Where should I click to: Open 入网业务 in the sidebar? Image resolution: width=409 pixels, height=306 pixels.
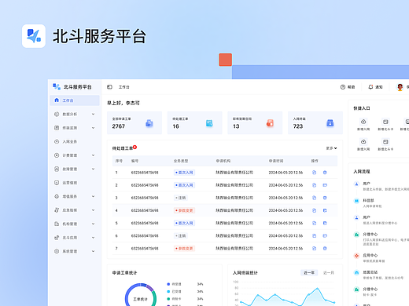(75, 141)
